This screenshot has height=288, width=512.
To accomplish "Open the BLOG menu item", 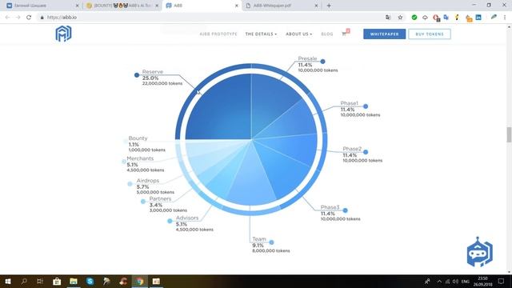I will (327, 34).
